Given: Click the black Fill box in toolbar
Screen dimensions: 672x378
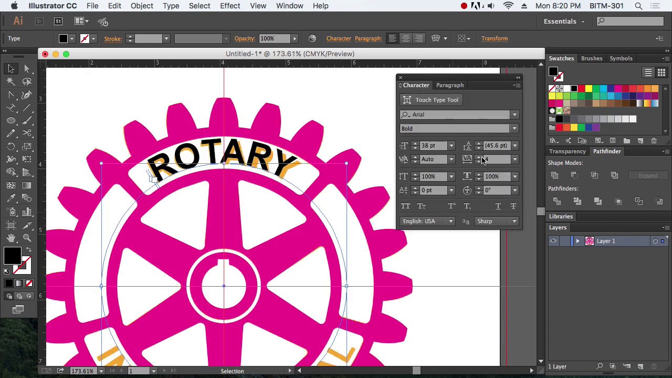Looking at the screenshot, I should point(13,256).
